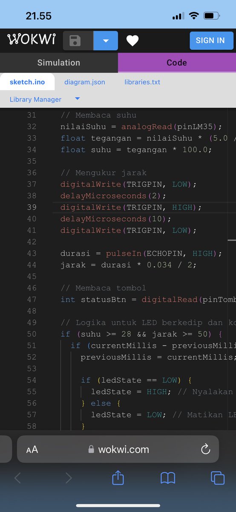The image size is (236, 512).
Task: Click 'ledState = HIGH' on line 55
Action: click(x=128, y=392)
